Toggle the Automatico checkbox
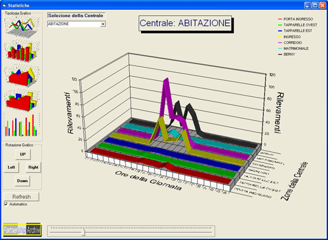328x240 pixels. 6,204
